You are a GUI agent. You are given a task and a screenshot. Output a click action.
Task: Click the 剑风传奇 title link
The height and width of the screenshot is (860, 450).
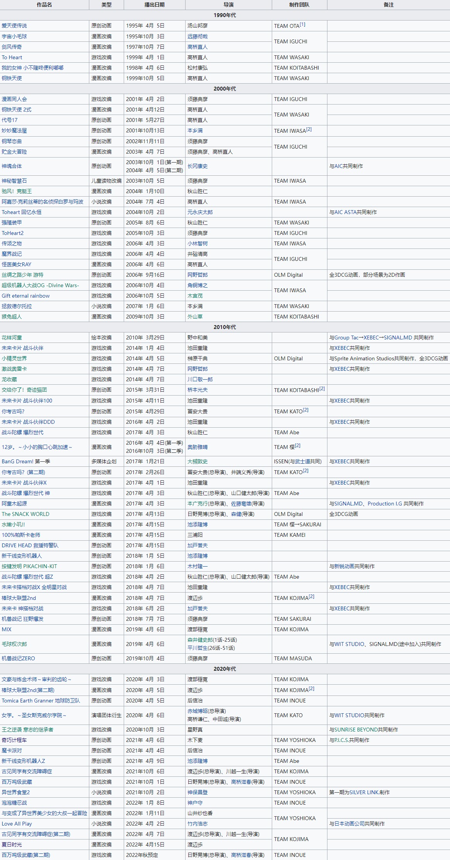coord(12,47)
